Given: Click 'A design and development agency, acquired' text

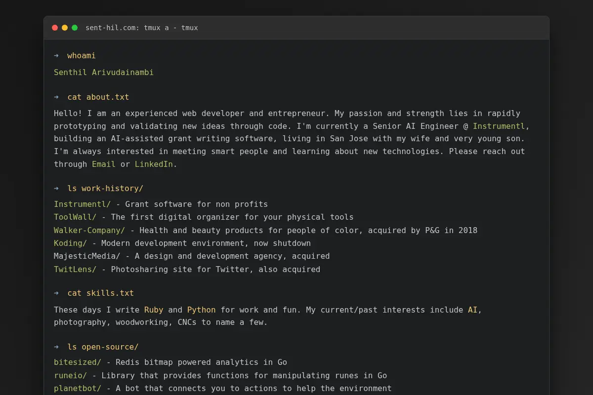Looking at the screenshot, I should (232, 256).
